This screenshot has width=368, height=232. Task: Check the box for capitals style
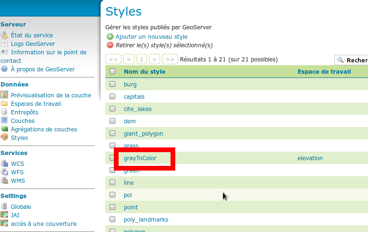tap(112, 96)
